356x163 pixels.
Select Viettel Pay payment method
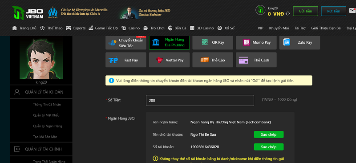coord(170,60)
